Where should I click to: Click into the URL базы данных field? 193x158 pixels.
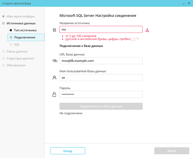(101, 60)
